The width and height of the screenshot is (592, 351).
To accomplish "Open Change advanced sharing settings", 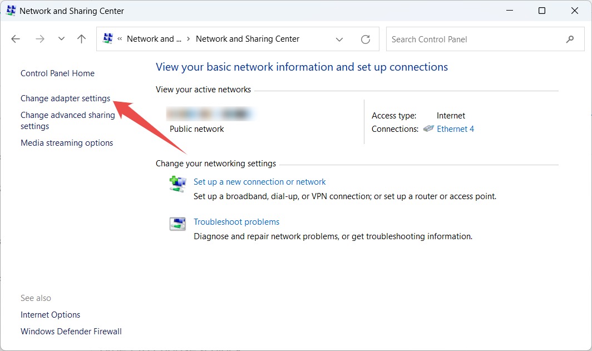I will [x=67, y=120].
